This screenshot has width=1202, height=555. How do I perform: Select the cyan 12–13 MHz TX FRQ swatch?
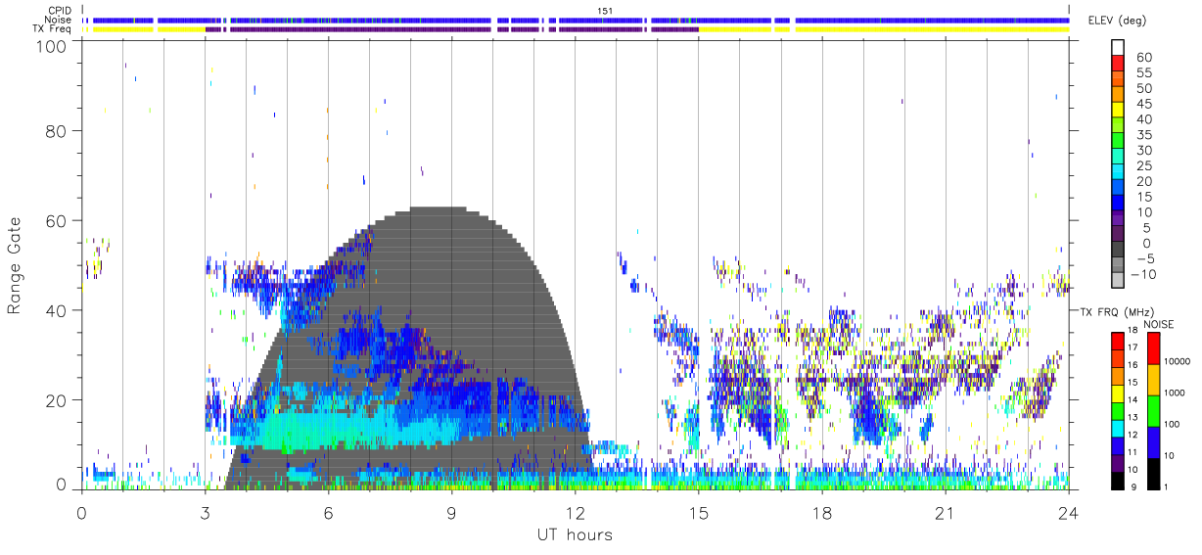[x=1118, y=429]
